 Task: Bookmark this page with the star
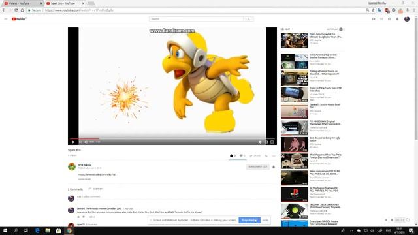point(373,10)
